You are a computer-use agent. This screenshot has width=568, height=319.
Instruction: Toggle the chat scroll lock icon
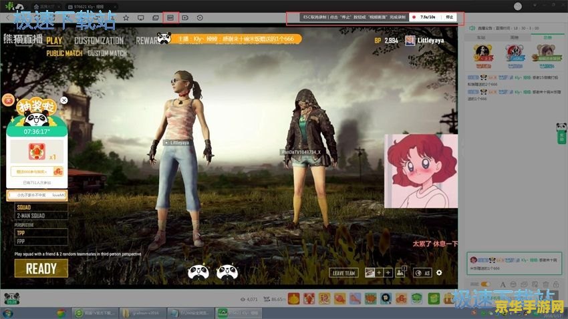tap(556, 285)
